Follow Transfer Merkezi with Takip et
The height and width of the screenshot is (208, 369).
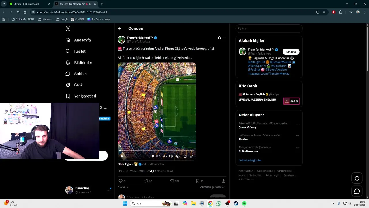tap(291, 51)
